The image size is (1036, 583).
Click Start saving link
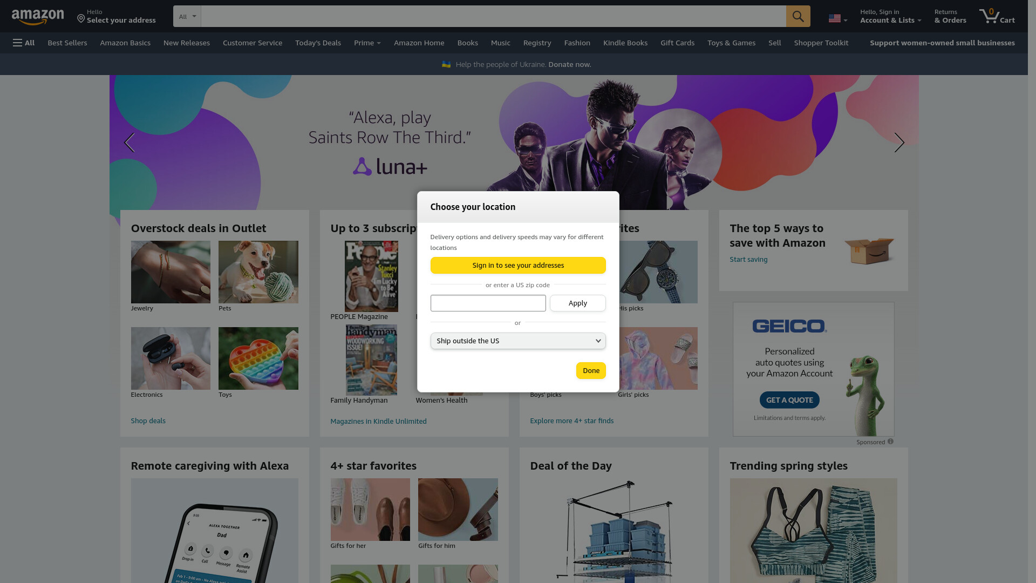(x=748, y=259)
